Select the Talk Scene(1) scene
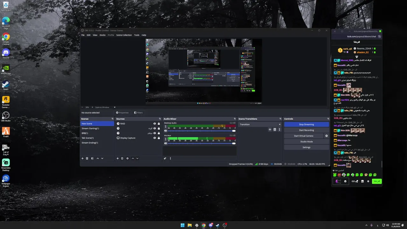 97,138
